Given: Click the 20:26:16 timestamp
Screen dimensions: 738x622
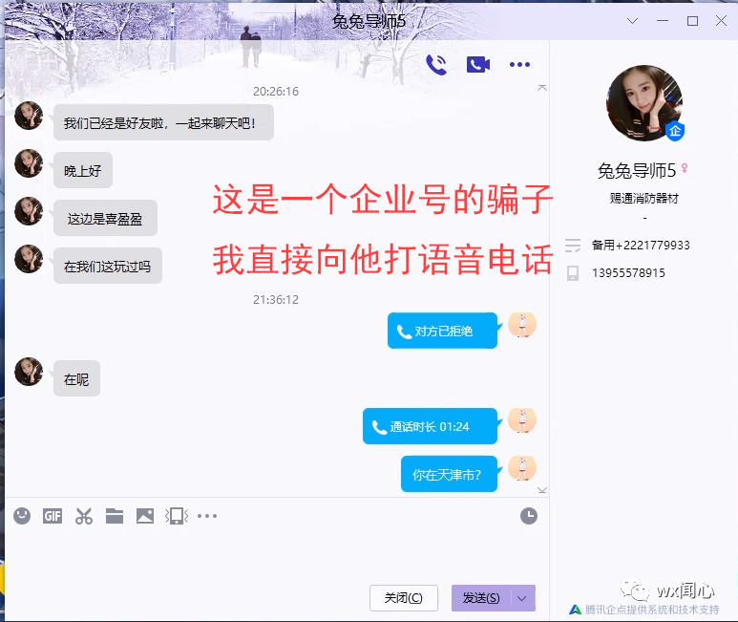Looking at the screenshot, I should [x=276, y=92].
